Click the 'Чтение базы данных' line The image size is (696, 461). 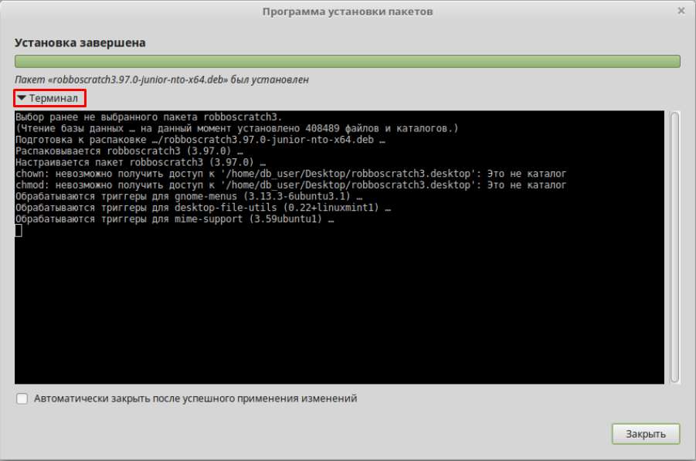(x=236, y=128)
